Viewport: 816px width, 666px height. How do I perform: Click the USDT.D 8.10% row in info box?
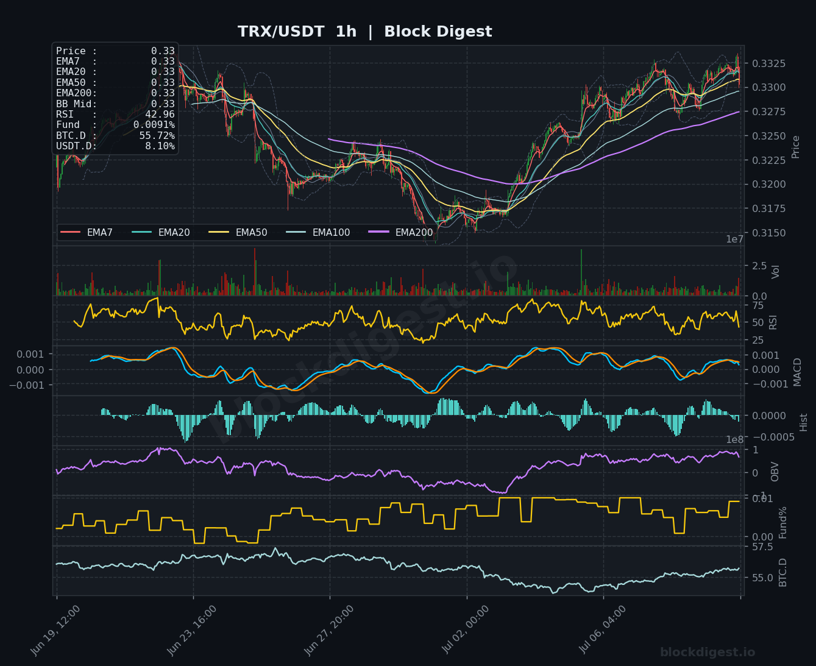pos(115,146)
